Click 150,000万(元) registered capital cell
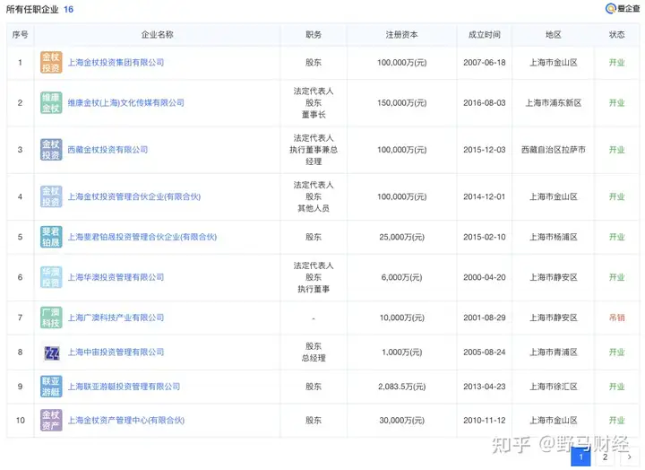Screen dimensions: 645x470 tap(402, 102)
